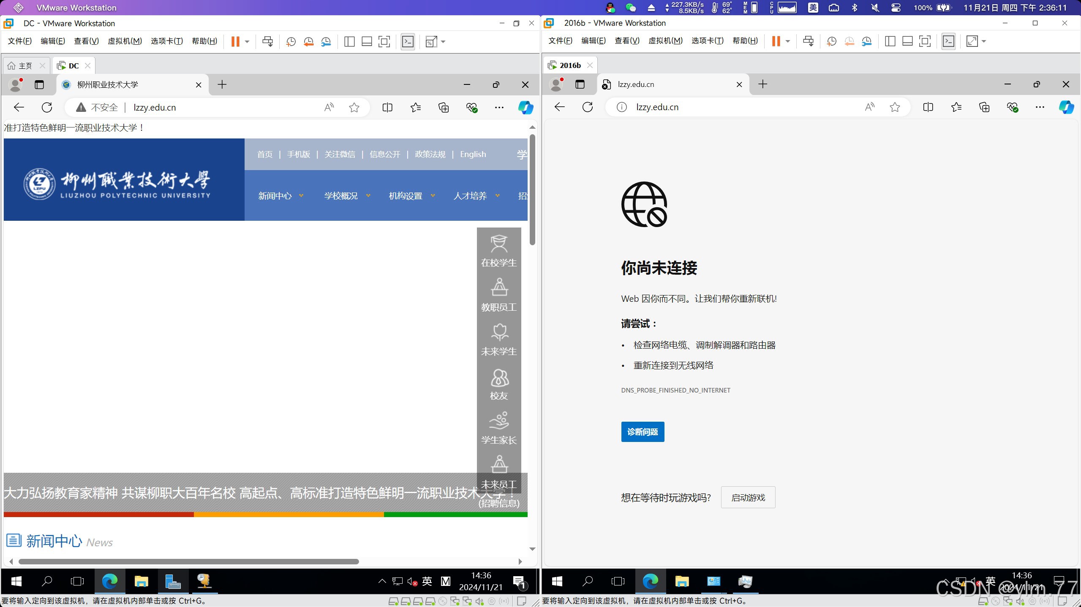
Task: Toggle thumbnail bar icon in 2016b window
Action: pyautogui.click(x=907, y=41)
